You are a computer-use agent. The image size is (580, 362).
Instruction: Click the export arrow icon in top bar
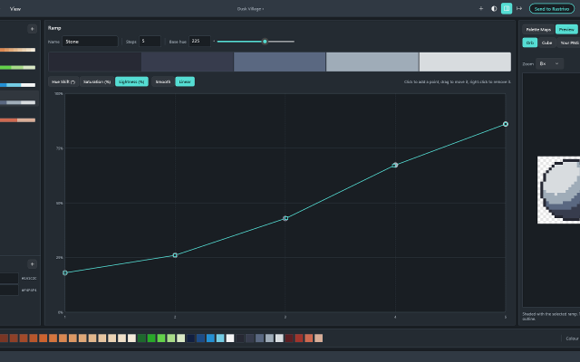click(519, 8)
